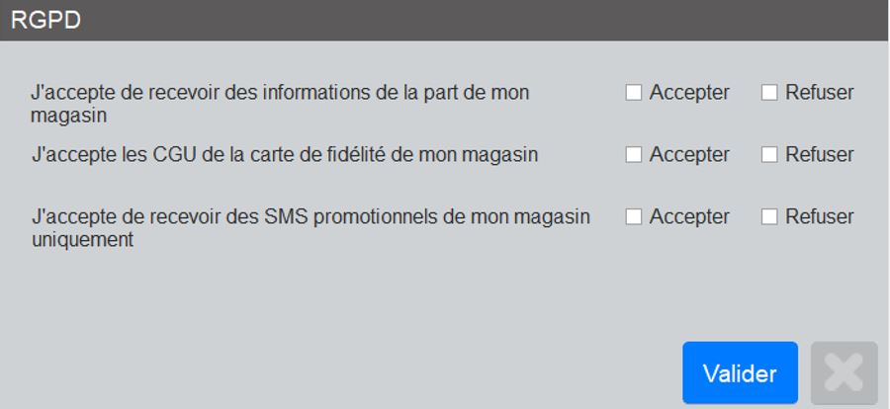Click the statement about loyalty card CGU
The image size is (890, 409).
(x=285, y=154)
